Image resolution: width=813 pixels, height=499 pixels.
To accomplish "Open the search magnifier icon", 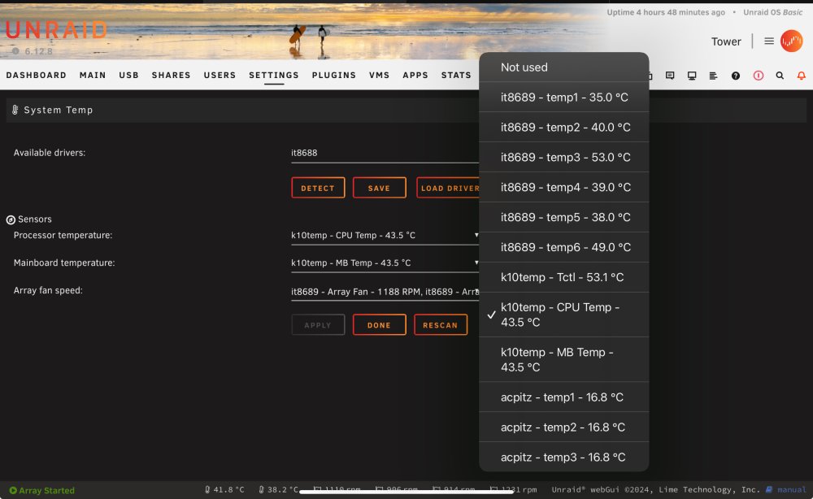I will [780, 76].
